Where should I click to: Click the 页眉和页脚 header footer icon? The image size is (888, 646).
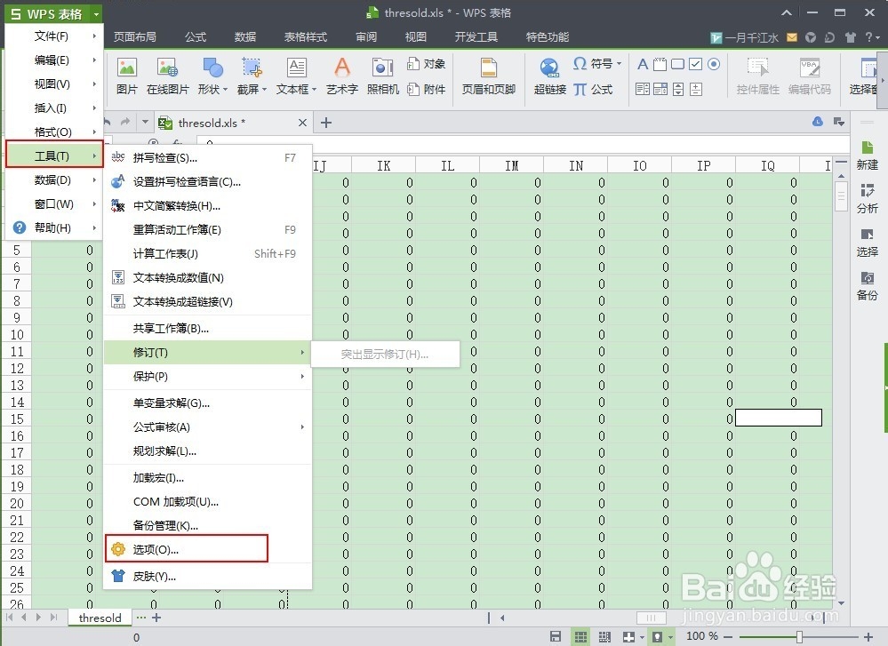pos(487,76)
